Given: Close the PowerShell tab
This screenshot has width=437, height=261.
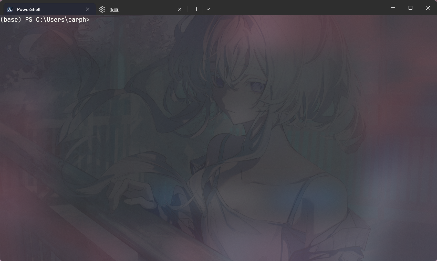Looking at the screenshot, I should pos(88,9).
